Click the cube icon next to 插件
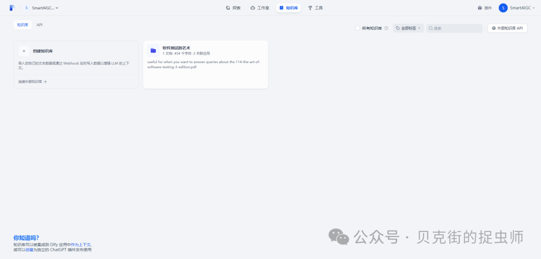The image size is (541, 259). [x=479, y=8]
